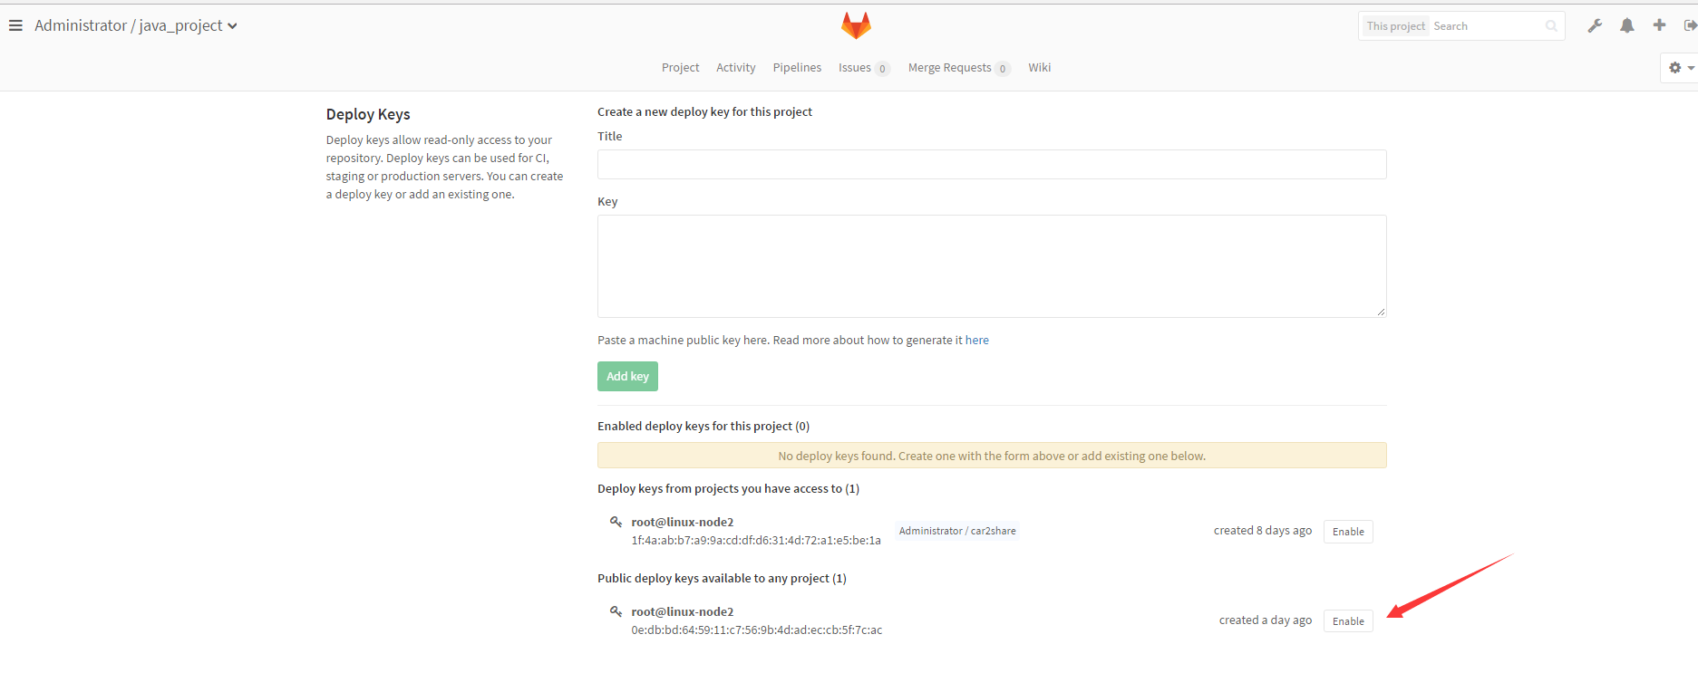Click the search magnifier icon
Screen dimensions: 1698x673
1551,26
